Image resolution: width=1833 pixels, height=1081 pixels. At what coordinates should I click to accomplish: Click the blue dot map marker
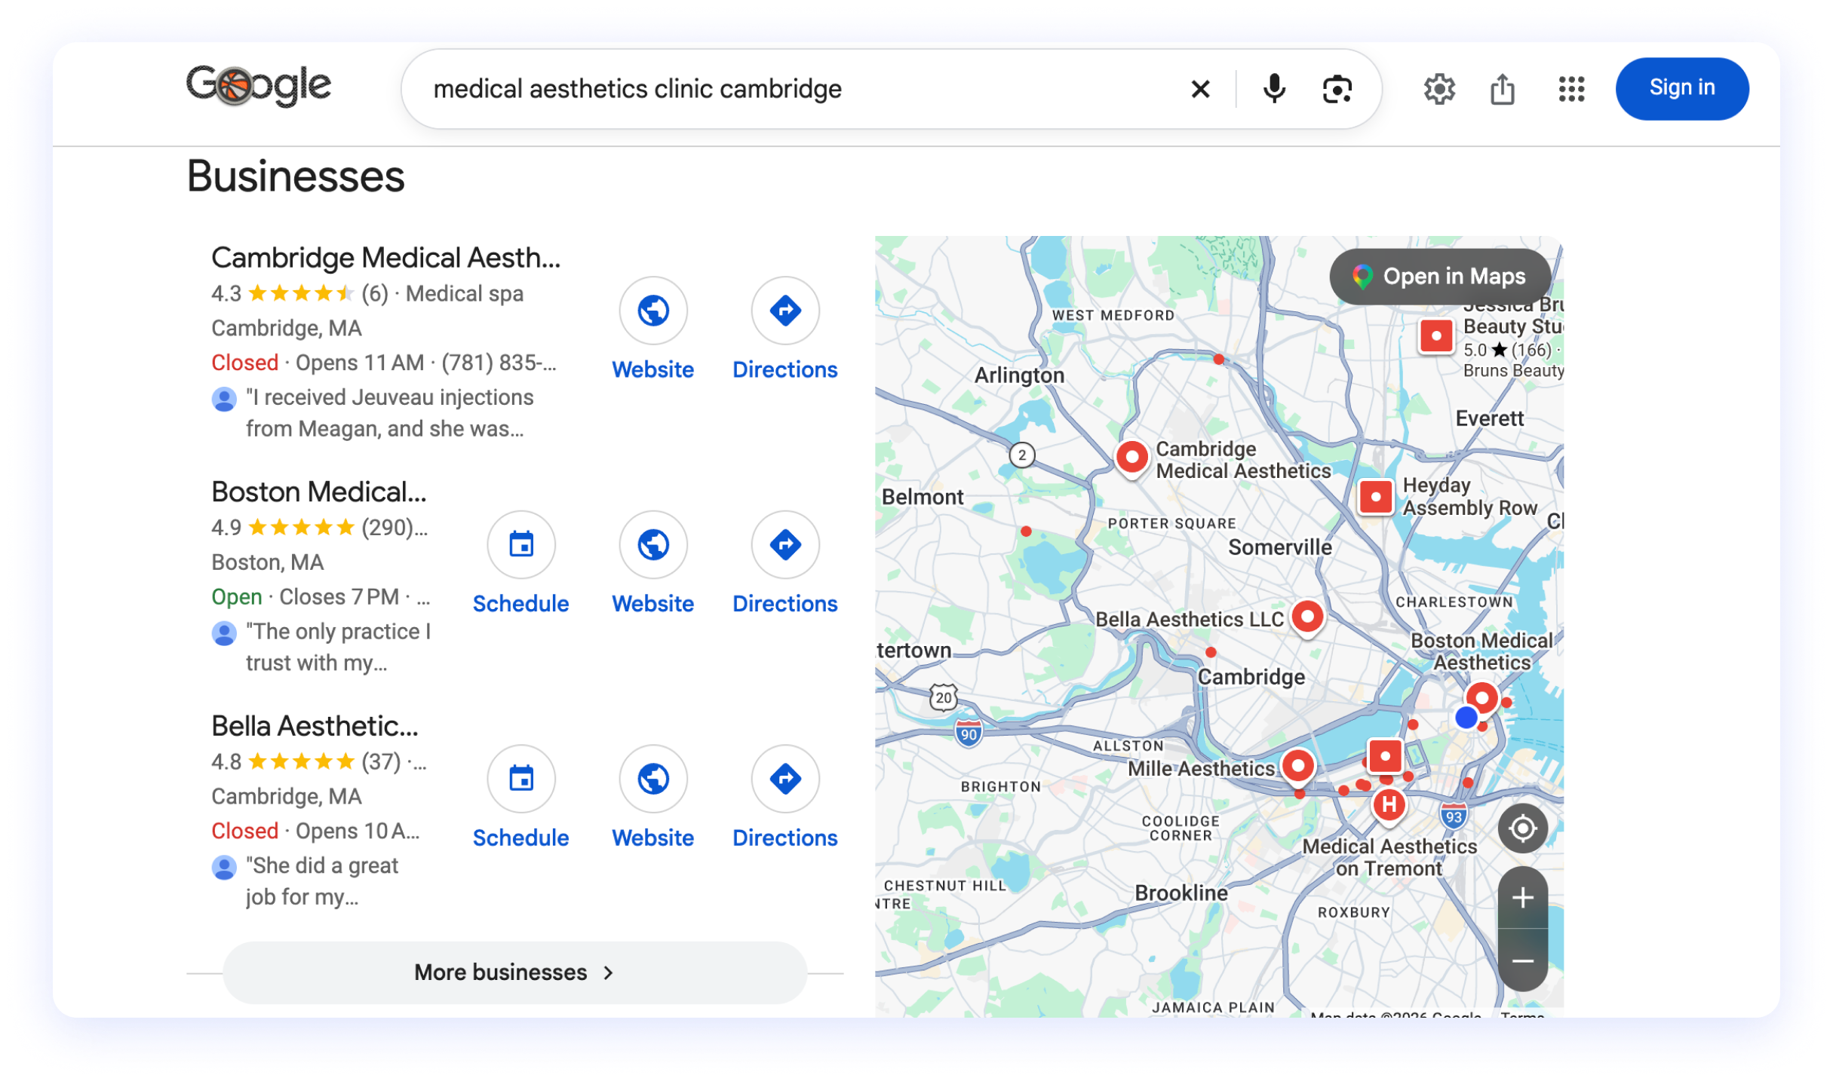[x=1466, y=717]
